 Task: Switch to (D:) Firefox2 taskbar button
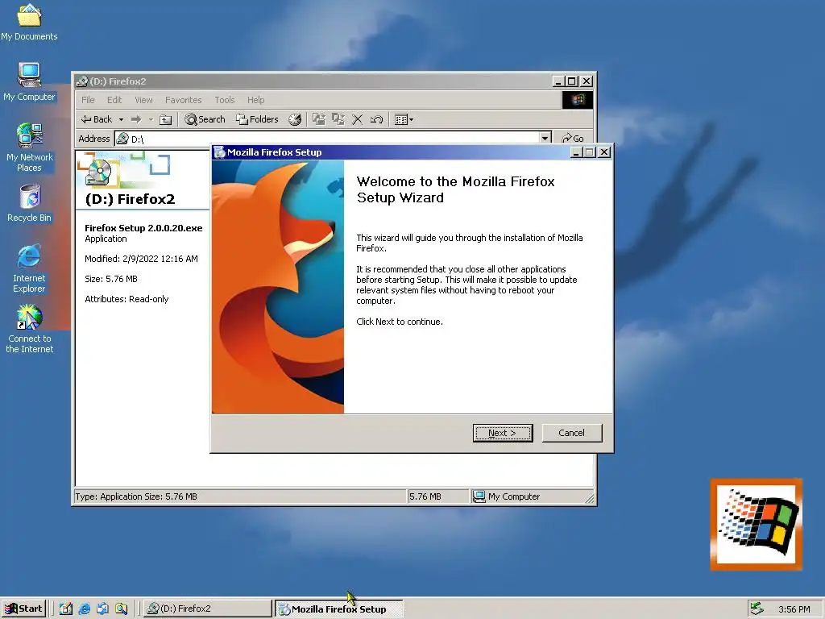click(x=207, y=609)
